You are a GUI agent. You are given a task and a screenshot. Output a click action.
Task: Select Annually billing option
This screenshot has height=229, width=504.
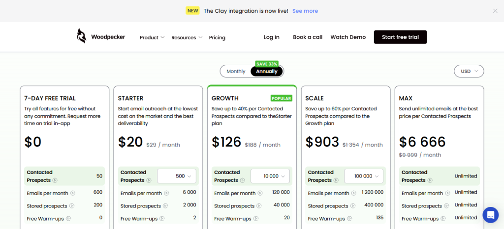[266, 72]
